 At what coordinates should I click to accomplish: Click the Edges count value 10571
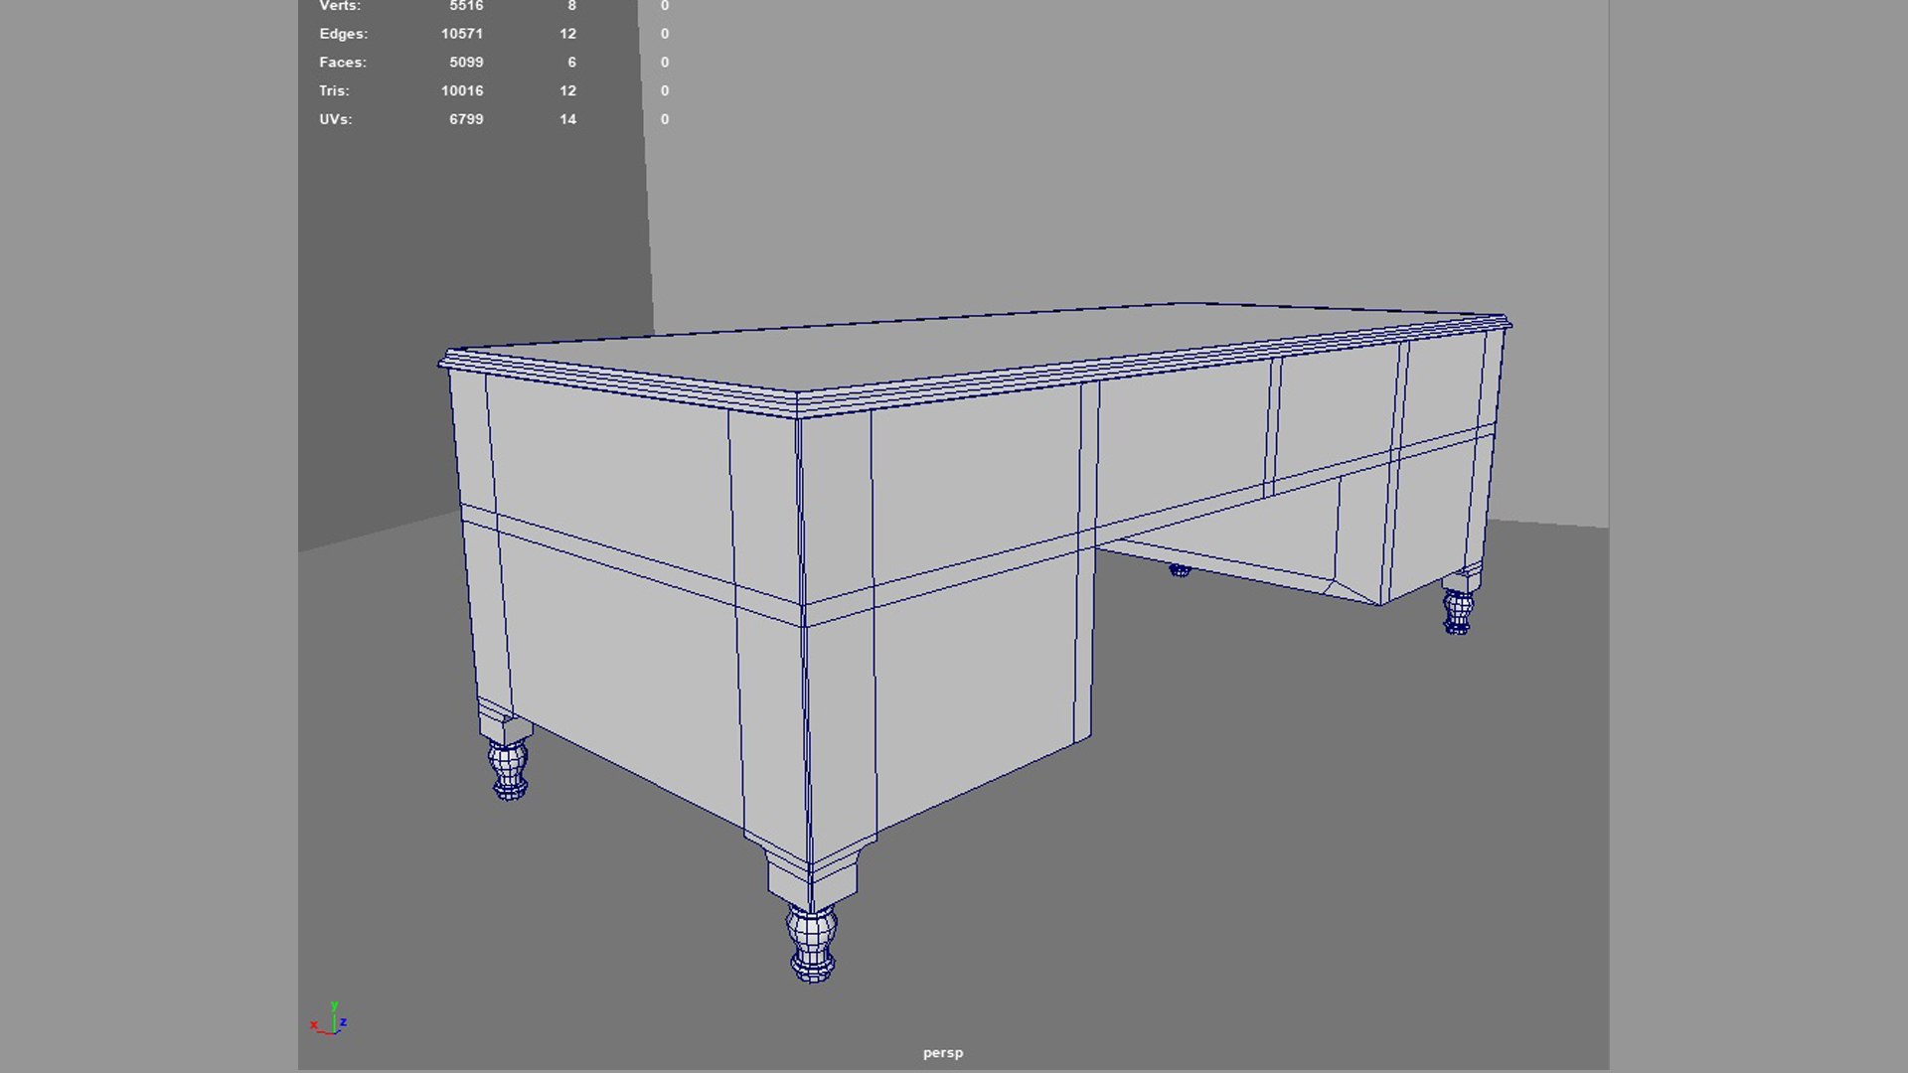462,34
